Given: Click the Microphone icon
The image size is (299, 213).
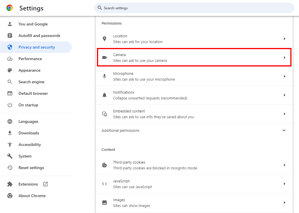Looking at the screenshot, I should pos(104,76).
